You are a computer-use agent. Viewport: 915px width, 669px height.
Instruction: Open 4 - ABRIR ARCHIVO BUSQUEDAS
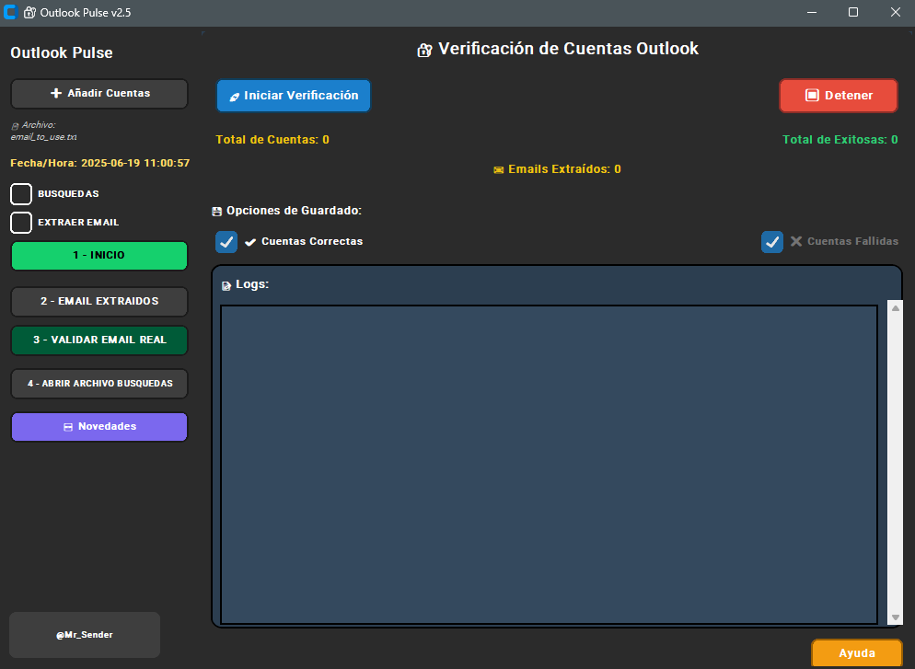pos(98,384)
